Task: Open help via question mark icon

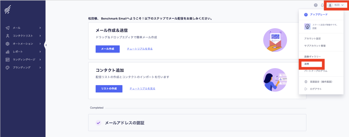Action: tap(316, 5)
